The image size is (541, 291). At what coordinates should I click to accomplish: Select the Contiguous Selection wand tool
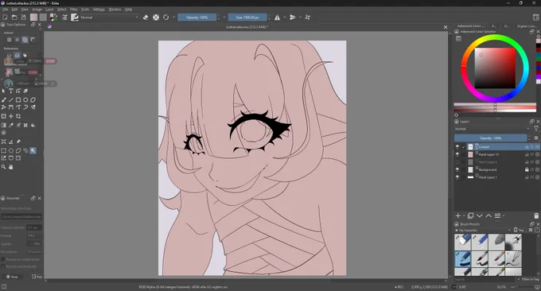tap(33, 150)
